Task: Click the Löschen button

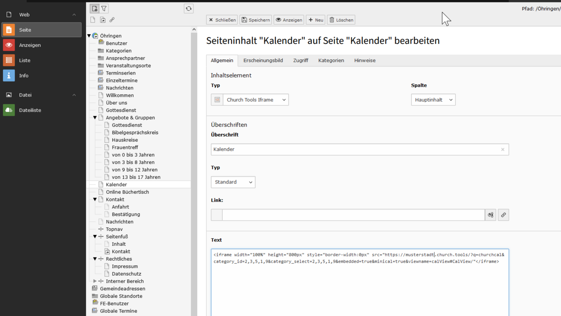Action: 341,20
